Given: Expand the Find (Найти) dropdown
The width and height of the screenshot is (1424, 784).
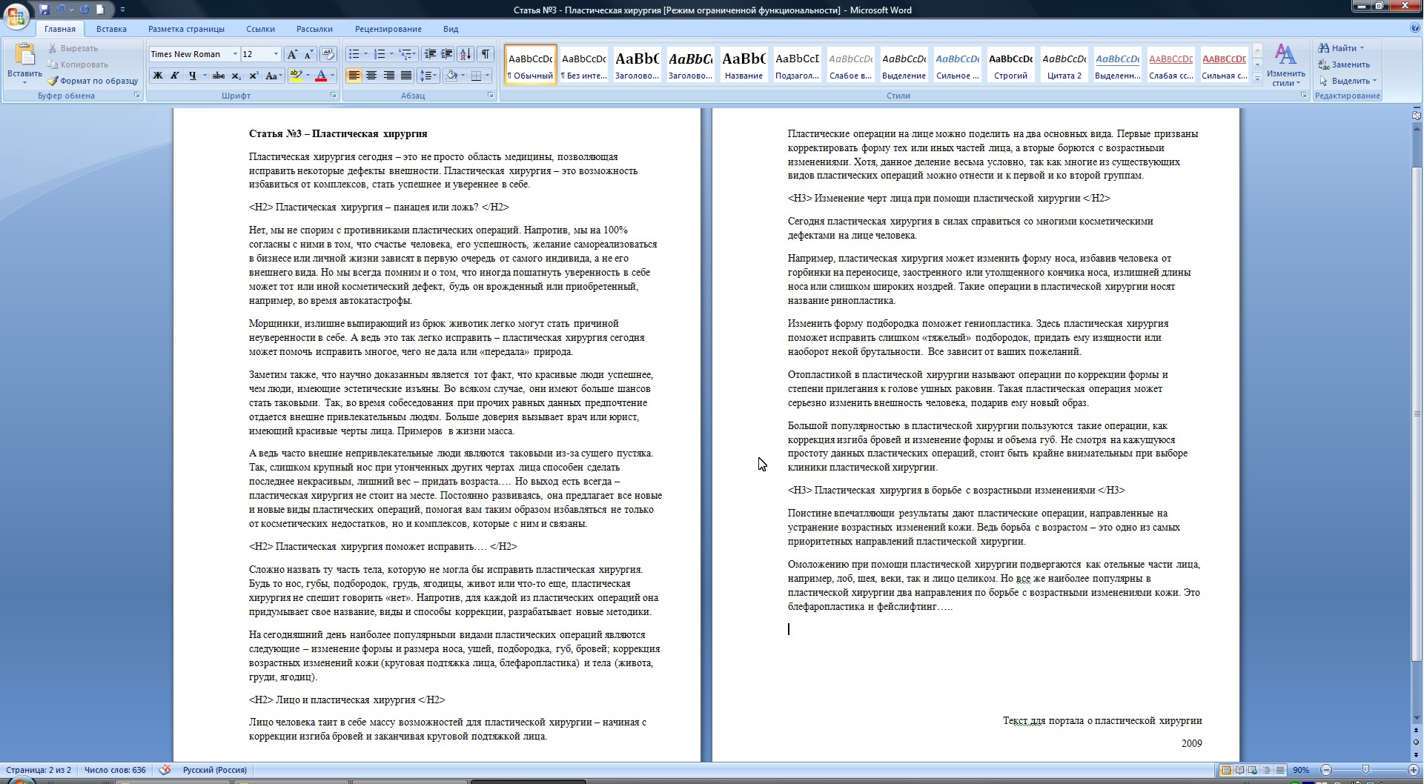Looking at the screenshot, I should pyautogui.click(x=1362, y=48).
